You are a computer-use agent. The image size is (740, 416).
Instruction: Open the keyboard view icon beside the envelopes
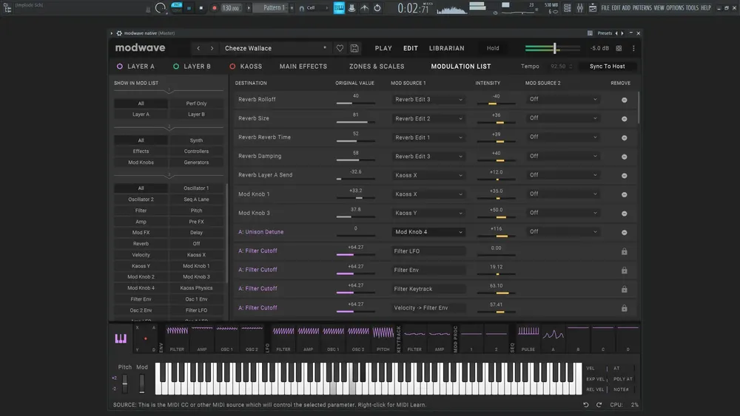point(121,338)
